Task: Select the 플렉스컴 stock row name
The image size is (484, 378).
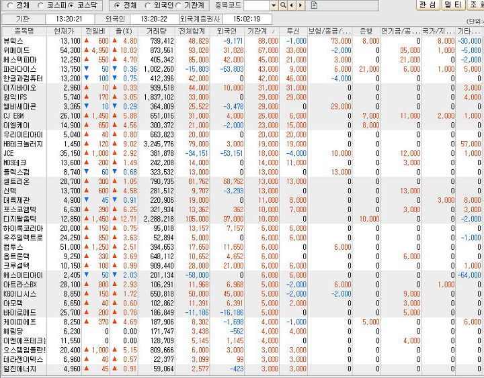Action: (x=17, y=172)
